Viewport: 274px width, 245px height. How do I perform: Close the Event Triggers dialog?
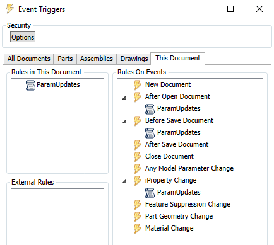(x=259, y=9)
